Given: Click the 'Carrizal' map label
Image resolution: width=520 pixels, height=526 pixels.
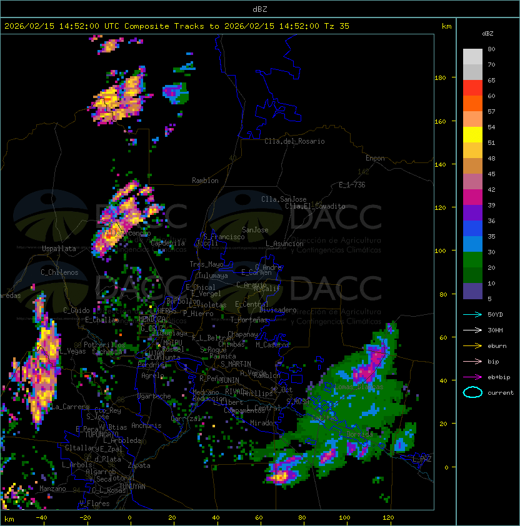Looking at the screenshot, I should click(x=186, y=419).
